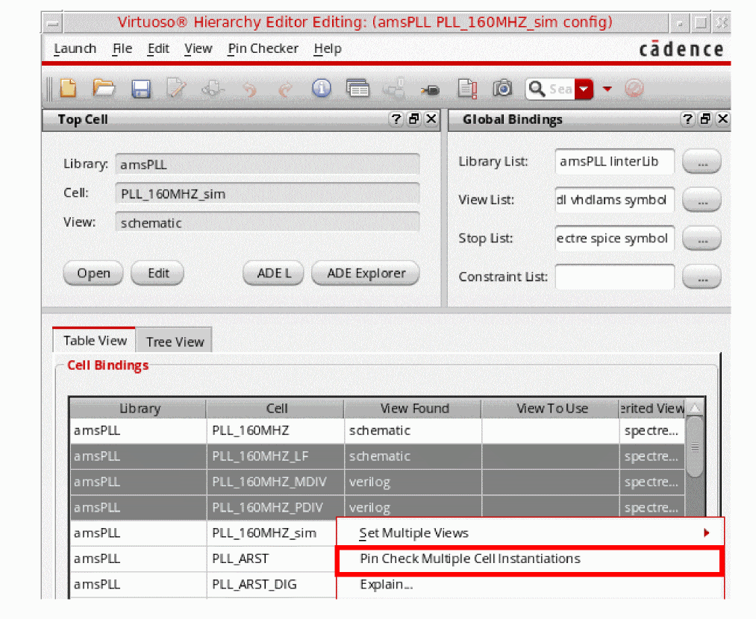
Task: Click the Top Cell View field
Action: tap(267, 222)
